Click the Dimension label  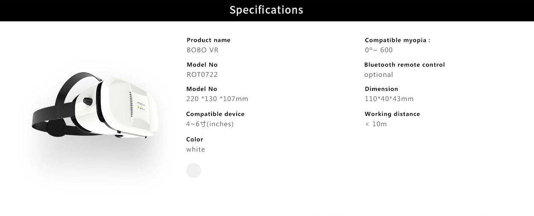point(381,89)
